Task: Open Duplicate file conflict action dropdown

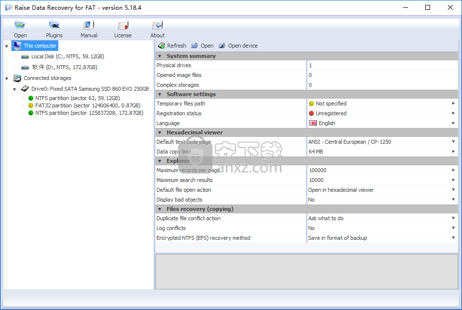Action: (x=453, y=218)
